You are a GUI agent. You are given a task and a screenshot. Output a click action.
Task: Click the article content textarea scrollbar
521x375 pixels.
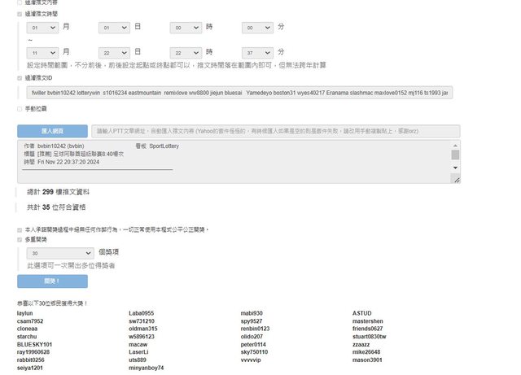pyautogui.click(x=455, y=155)
